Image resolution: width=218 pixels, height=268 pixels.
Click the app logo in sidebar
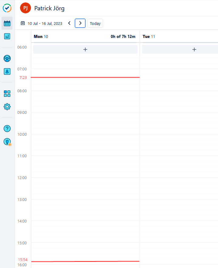click(x=7, y=8)
